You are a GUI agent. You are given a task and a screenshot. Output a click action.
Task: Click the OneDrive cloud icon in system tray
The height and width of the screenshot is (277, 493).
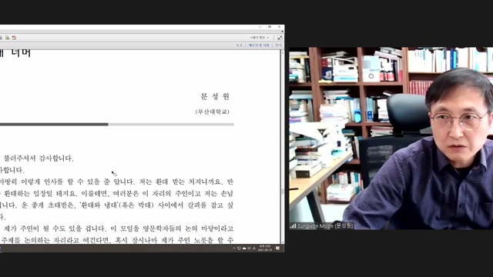click(244, 249)
